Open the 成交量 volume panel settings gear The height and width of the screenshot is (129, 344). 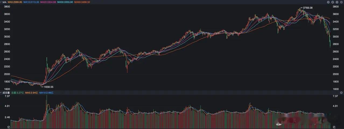click(341, 93)
